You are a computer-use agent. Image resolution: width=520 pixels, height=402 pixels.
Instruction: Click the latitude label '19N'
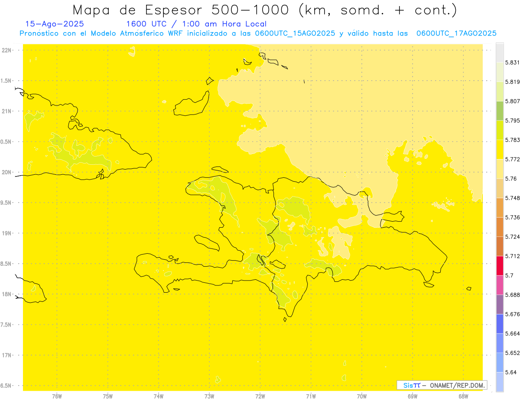6,233
